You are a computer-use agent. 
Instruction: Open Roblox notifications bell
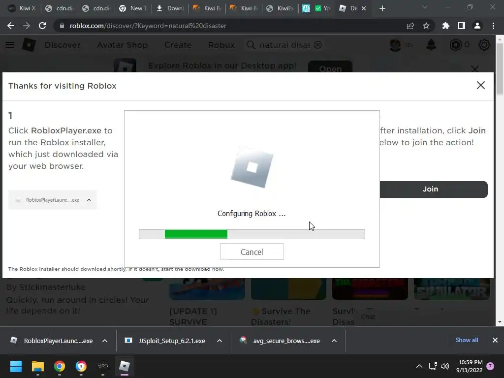(x=431, y=45)
